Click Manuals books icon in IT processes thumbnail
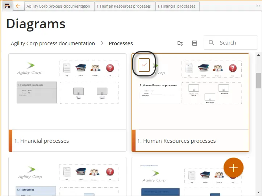Viewport: 262px width, 196px height. 81,171
